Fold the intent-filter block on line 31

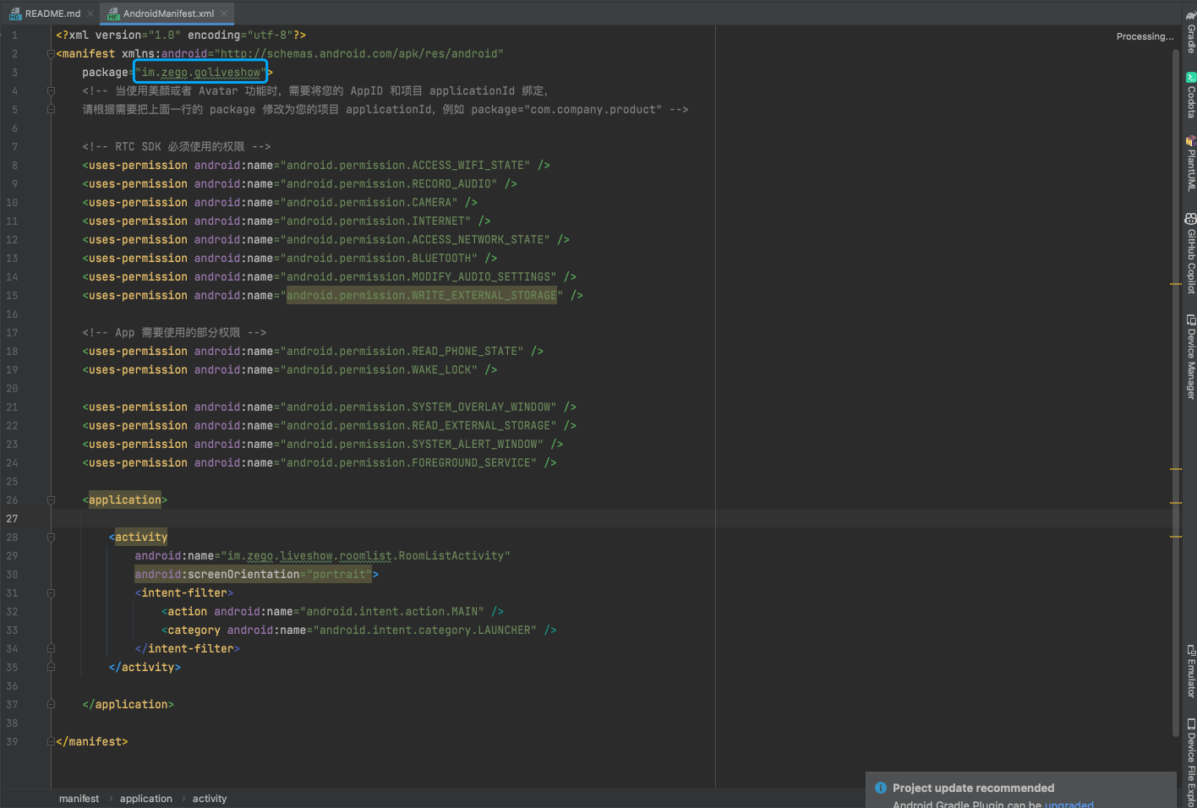pos(51,593)
